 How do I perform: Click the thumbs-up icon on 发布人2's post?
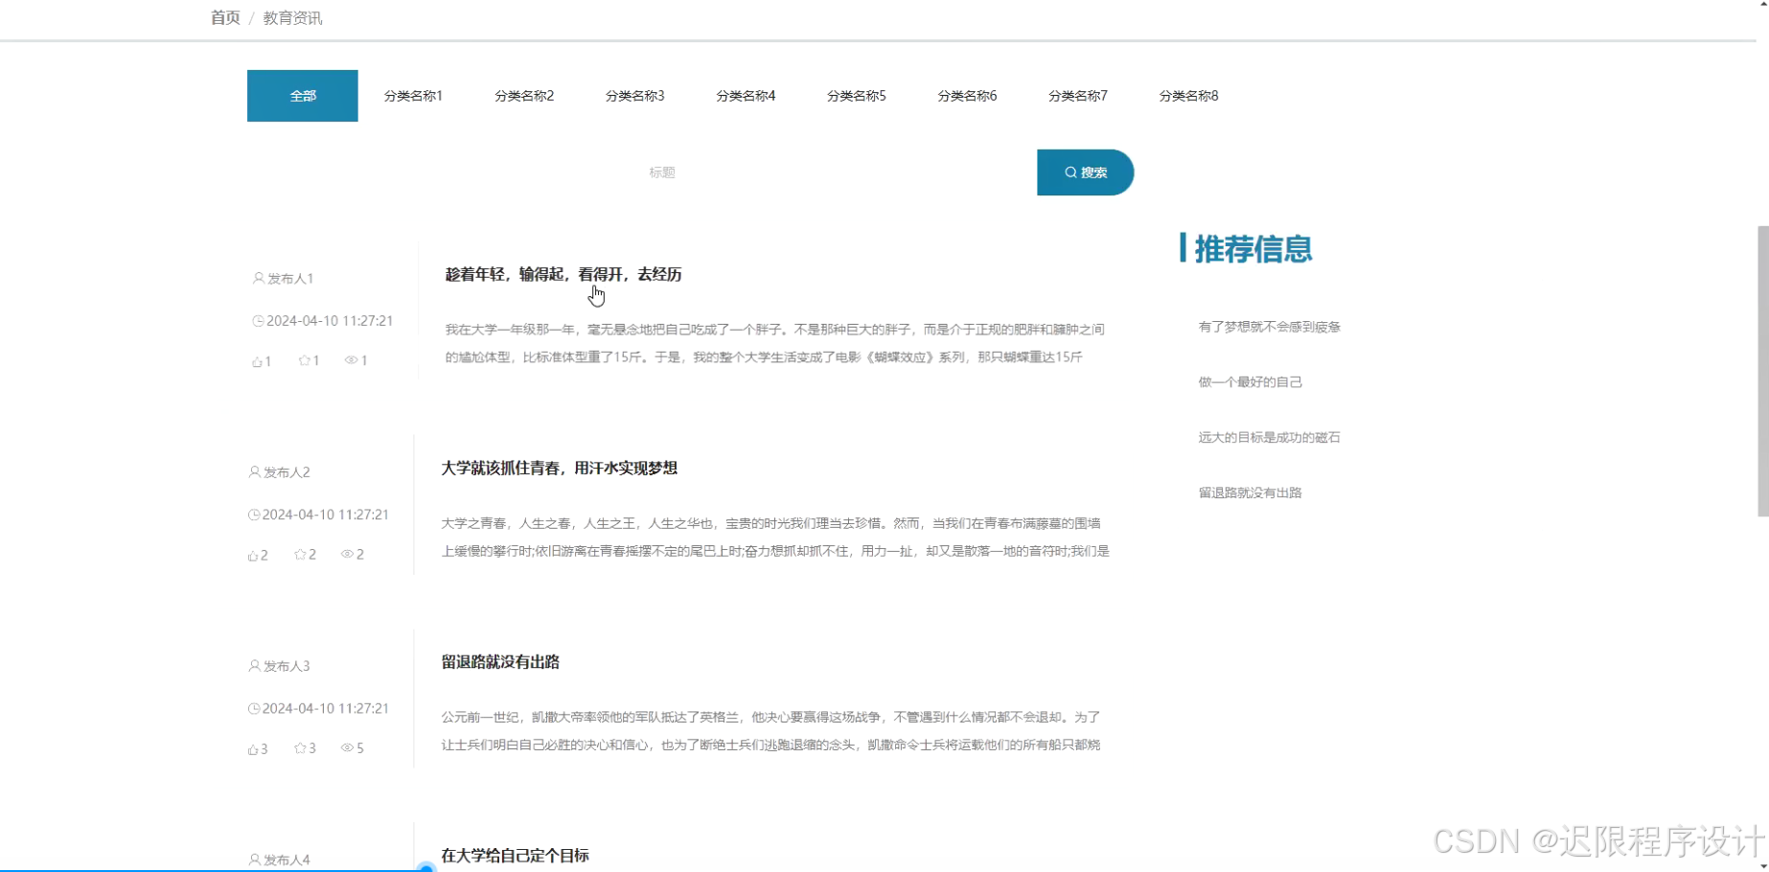pos(253,555)
